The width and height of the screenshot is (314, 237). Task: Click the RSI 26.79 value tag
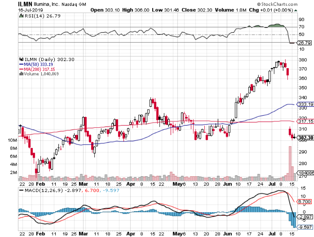click(x=304, y=43)
